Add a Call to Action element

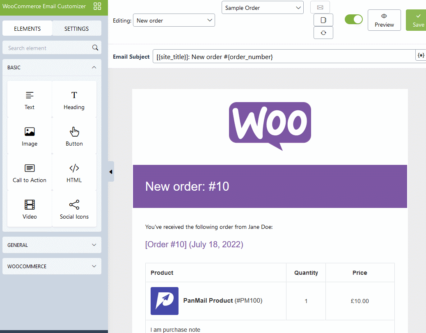30,172
